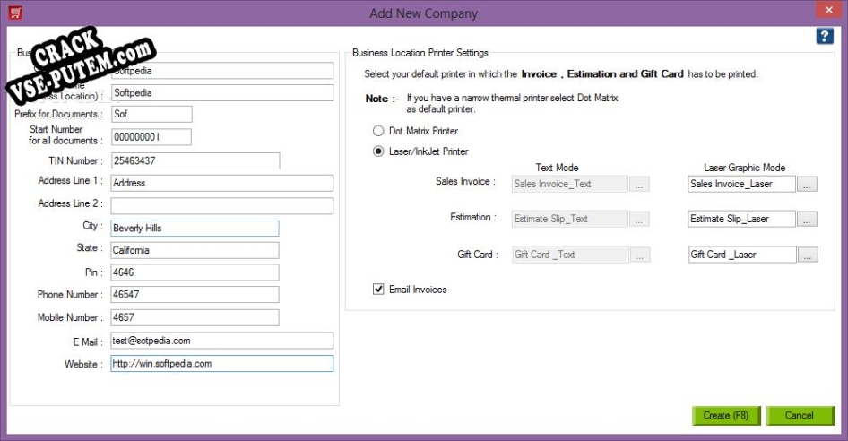Close the Add New Company window
This screenshot has width=848, height=441.
823,12
